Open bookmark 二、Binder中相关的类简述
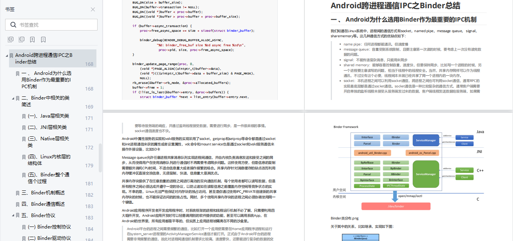 click(45, 101)
